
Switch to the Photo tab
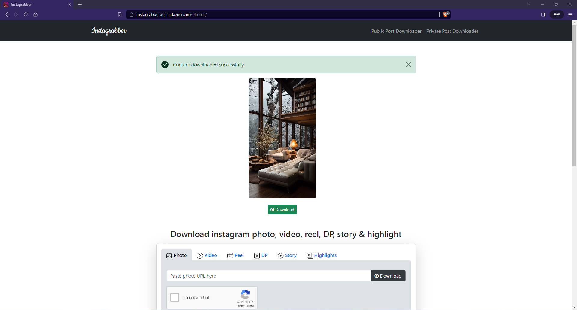176,255
